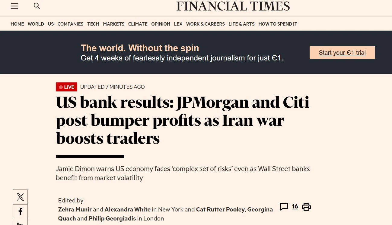Open the World section

(x=36, y=24)
